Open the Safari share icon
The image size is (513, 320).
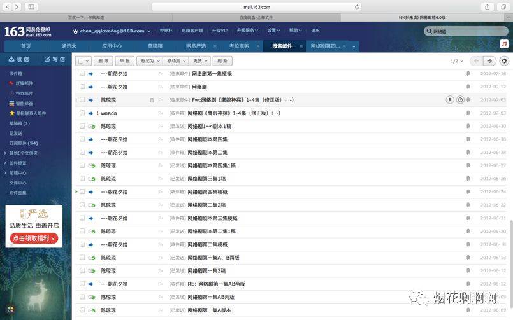click(x=487, y=7)
